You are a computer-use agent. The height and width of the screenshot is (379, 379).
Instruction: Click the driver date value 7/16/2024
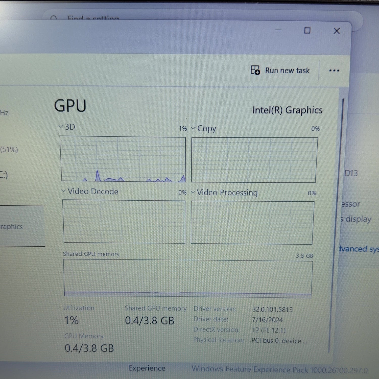[x=267, y=320]
